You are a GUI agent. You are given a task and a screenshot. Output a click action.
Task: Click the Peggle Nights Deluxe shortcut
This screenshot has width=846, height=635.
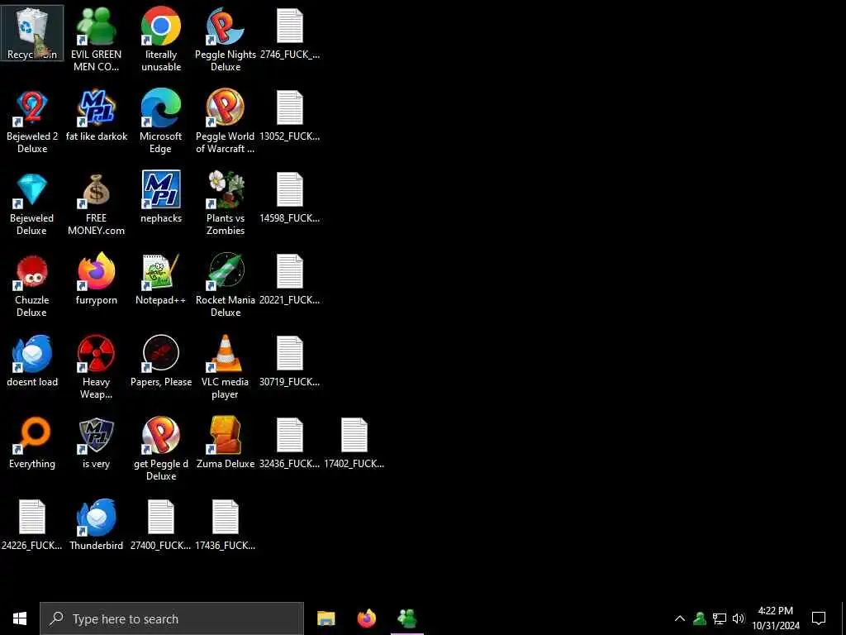(x=226, y=40)
